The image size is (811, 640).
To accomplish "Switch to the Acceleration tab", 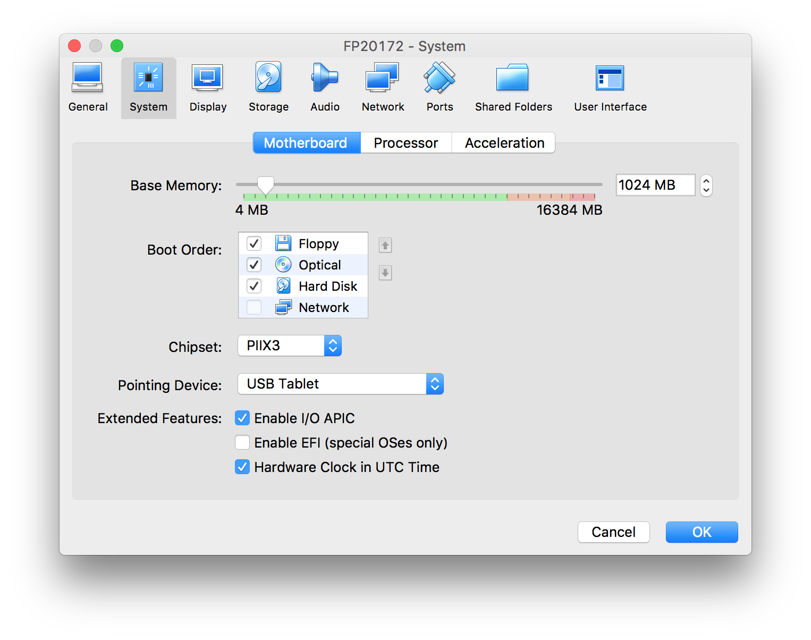I will click(x=504, y=143).
